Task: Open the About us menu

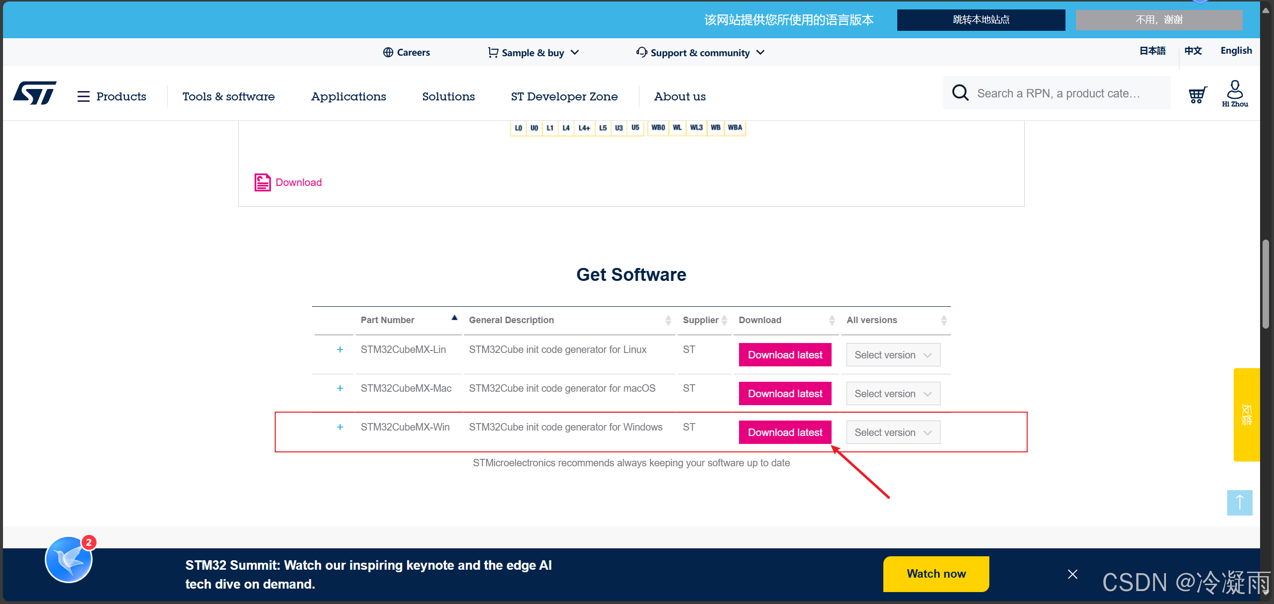Action: [680, 96]
